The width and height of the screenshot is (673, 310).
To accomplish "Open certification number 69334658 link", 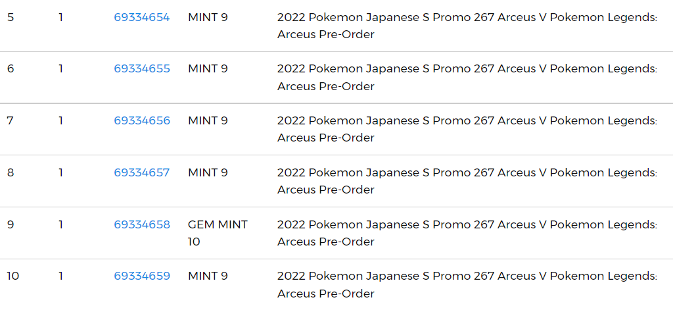I will tap(142, 224).
